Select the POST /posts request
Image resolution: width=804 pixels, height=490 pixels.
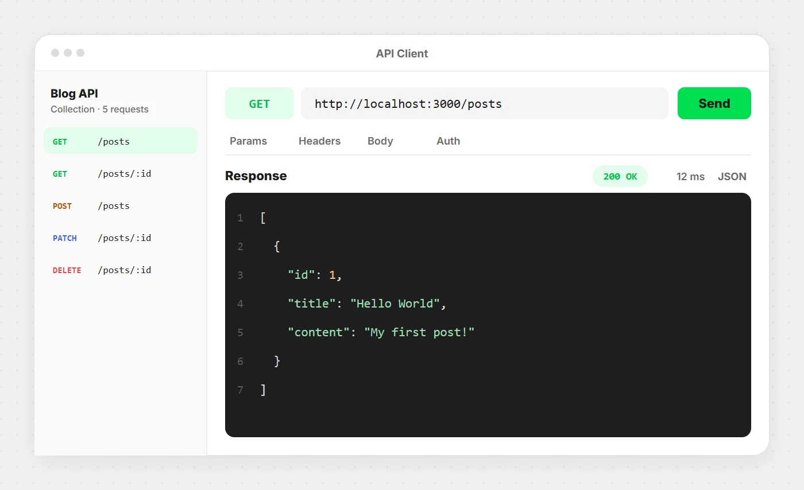tap(121, 205)
